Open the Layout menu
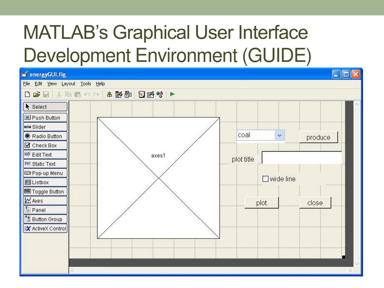Viewport: 384px width, 288px height. click(69, 84)
